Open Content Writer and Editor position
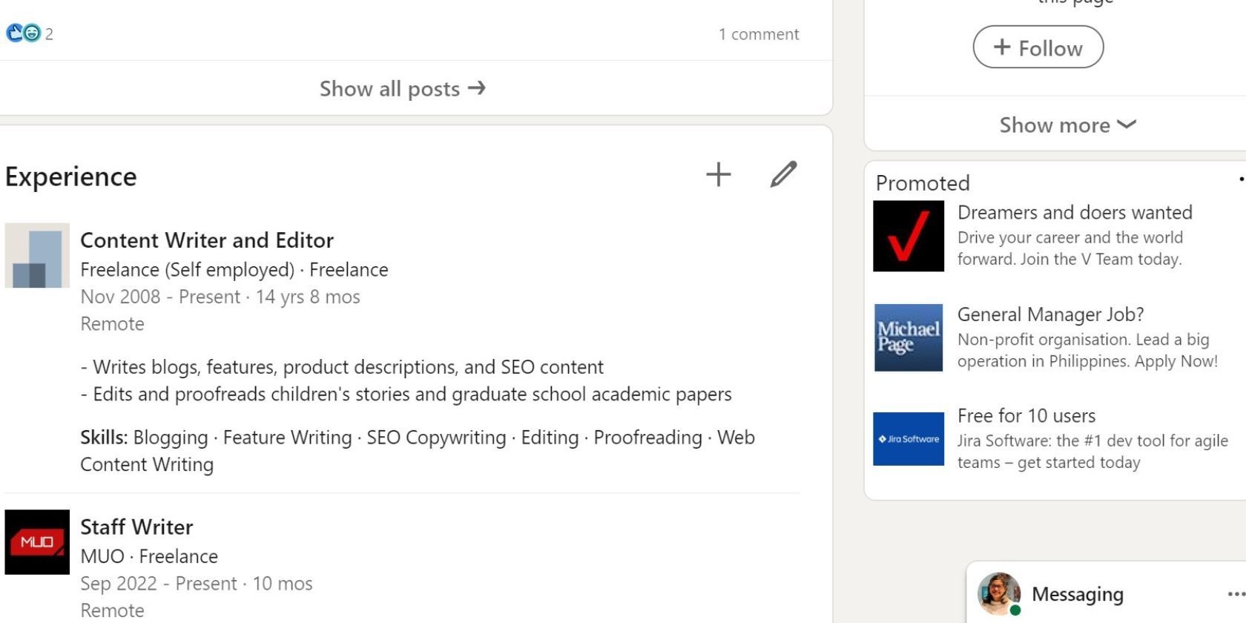 (x=207, y=240)
